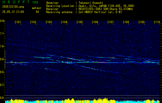Click the yellow signal-level bar graph peak

point(105,100)
